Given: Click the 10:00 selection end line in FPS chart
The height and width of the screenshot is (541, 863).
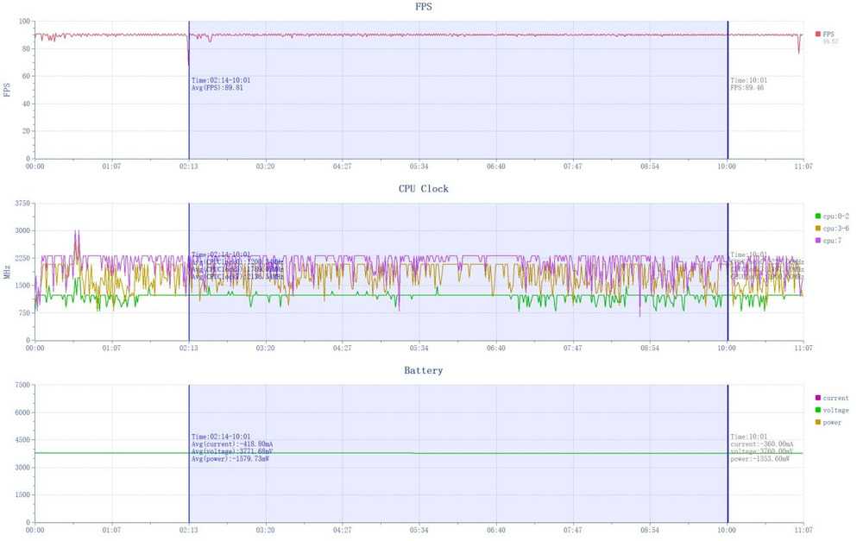Looking at the screenshot, I should (728, 112).
